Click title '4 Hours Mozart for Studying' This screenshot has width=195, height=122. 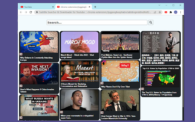click(74, 85)
